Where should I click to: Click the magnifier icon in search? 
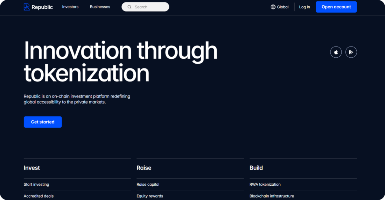[x=129, y=7]
